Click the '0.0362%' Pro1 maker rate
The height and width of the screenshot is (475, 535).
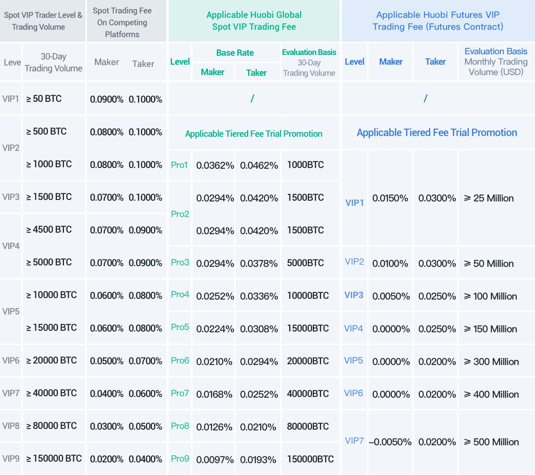click(x=215, y=165)
